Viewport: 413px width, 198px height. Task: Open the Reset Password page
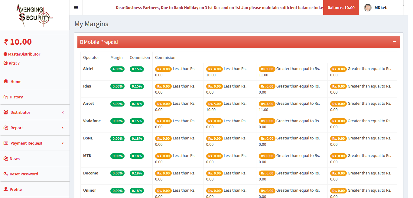[x=35, y=174]
